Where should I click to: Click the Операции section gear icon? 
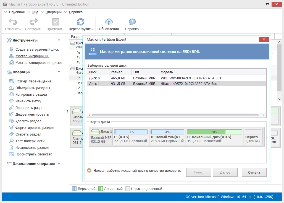tap(9, 72)
